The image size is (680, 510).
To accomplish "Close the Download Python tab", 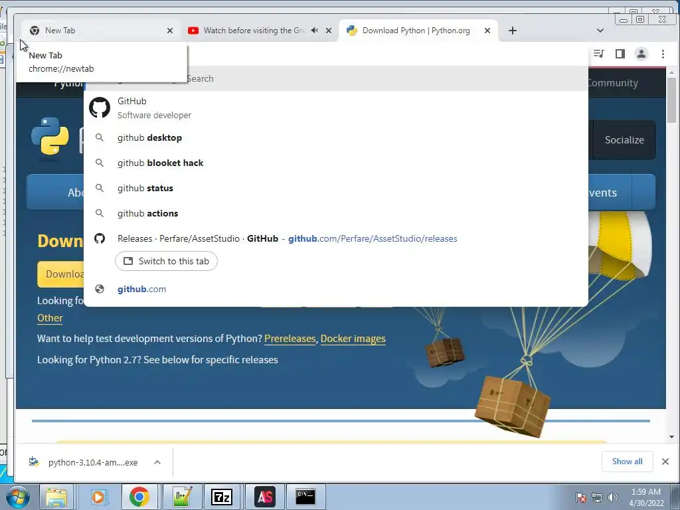I will [x=487, y=31].
